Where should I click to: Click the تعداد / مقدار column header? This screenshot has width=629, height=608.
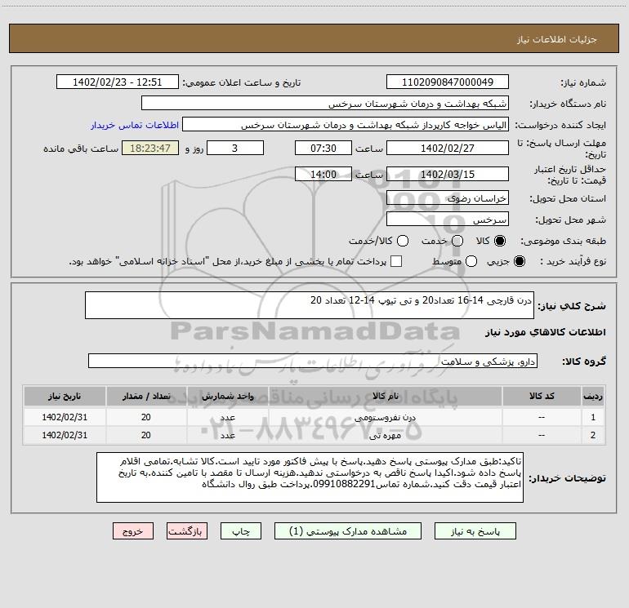coord(146,396)
